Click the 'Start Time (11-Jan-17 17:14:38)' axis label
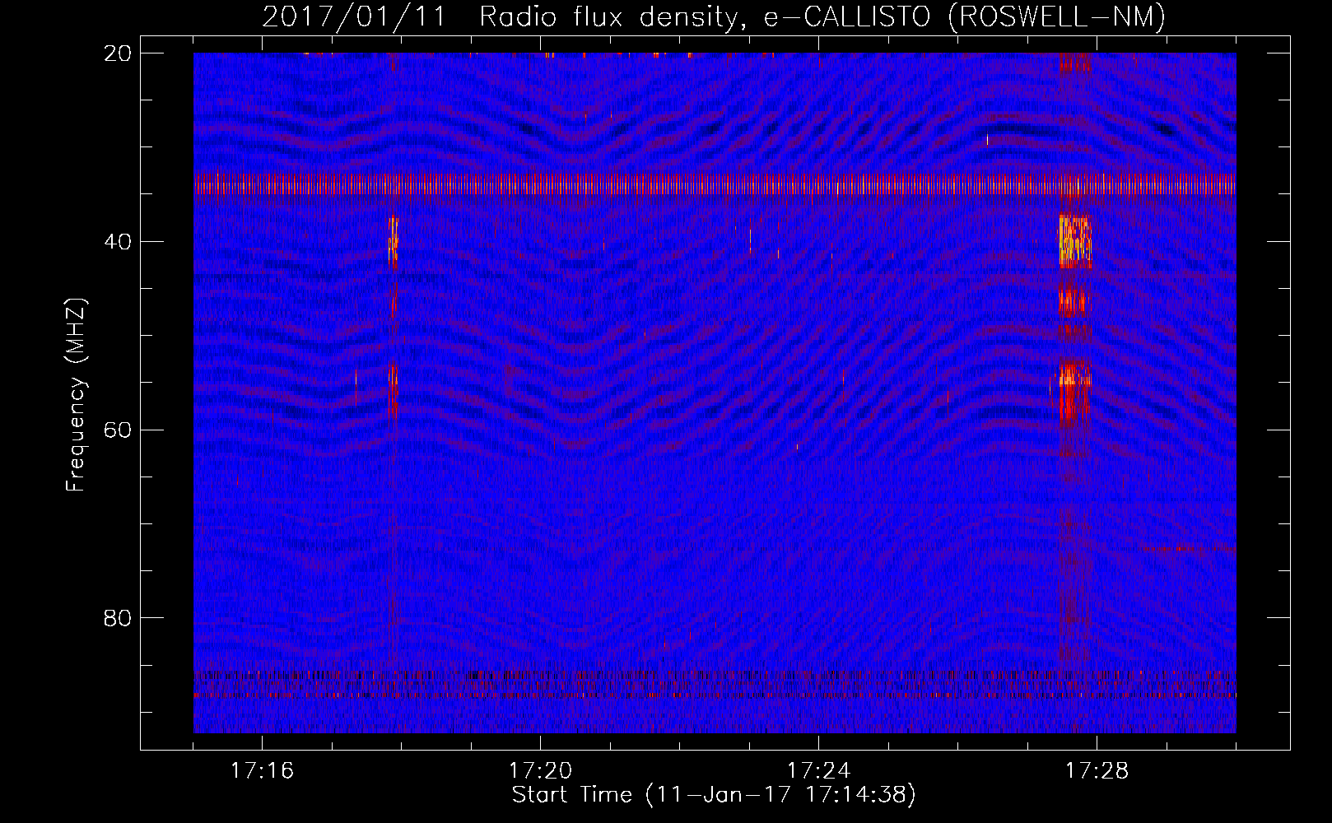The width and height of the screenshot is (1332, 823). coord(714,795)
